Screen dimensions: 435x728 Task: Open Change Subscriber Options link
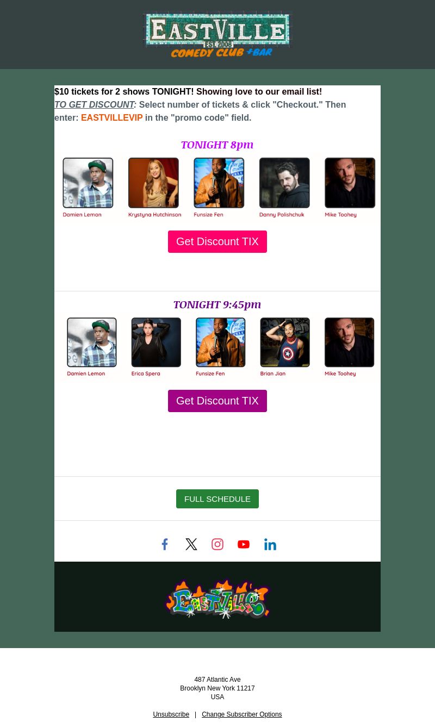(x=242, y=714)
